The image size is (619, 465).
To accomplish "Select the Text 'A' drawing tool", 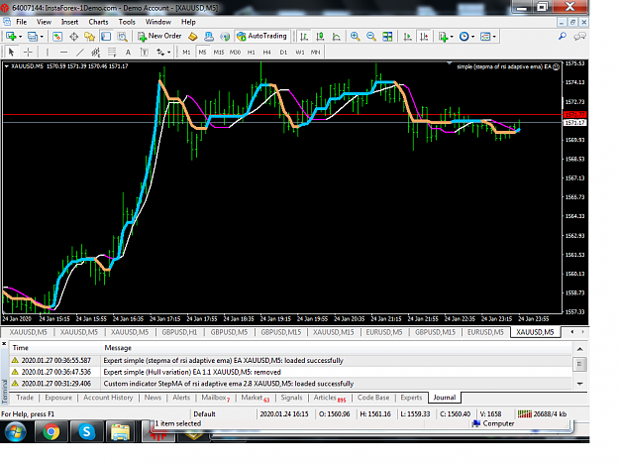I will pyautogui.click(x=128, y=52).
